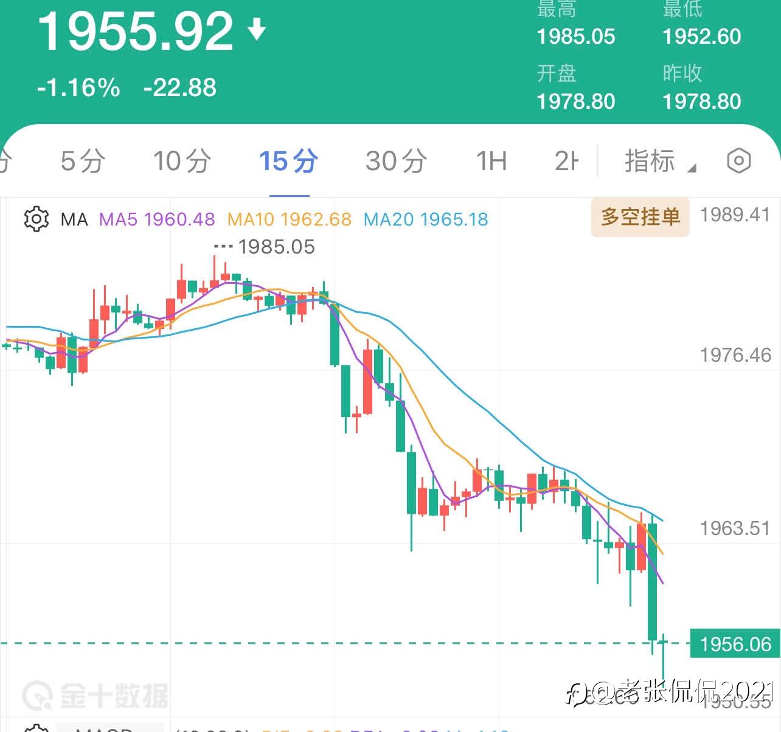Click the current price tag 1956.06
The image size is (781, 732).
[735, 644]
